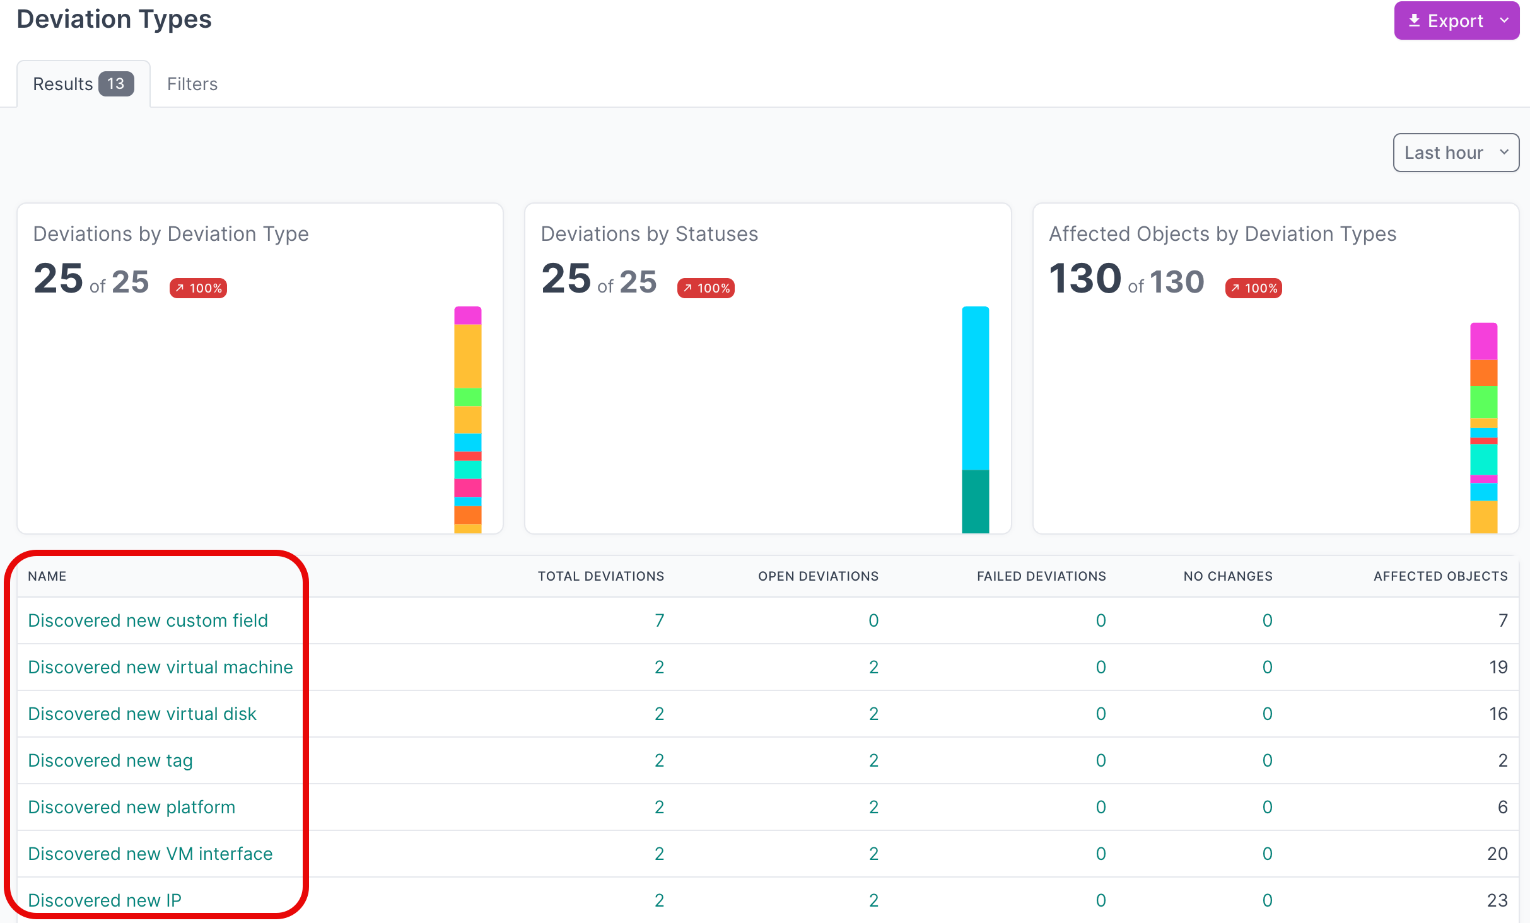Sort by Affected Objects column header

point(1440,576)
